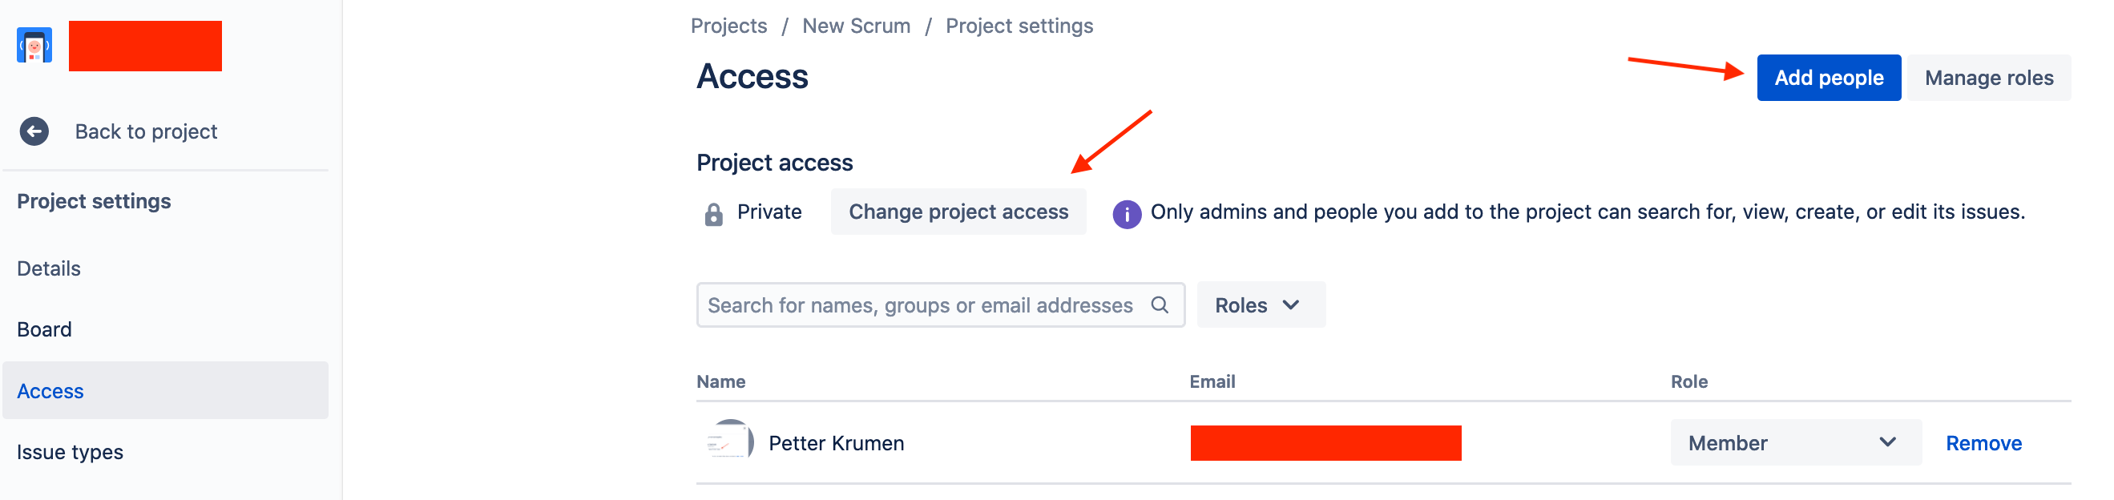2114x500 pixels.
Task: Open Details in project settings
Action: point(48,268)
